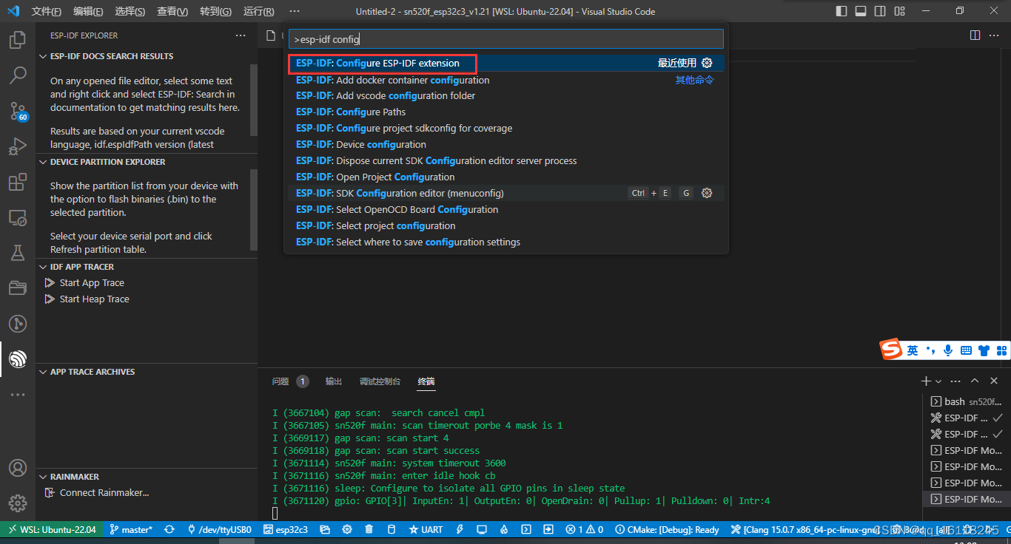The image size is (1011, 544).
Task: Click the SDK config gear icon in status bar
Action: click(x=347, y=529)
